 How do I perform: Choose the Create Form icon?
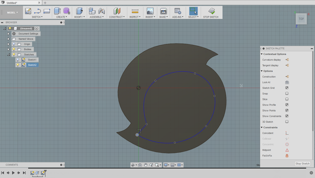(66, 11)
